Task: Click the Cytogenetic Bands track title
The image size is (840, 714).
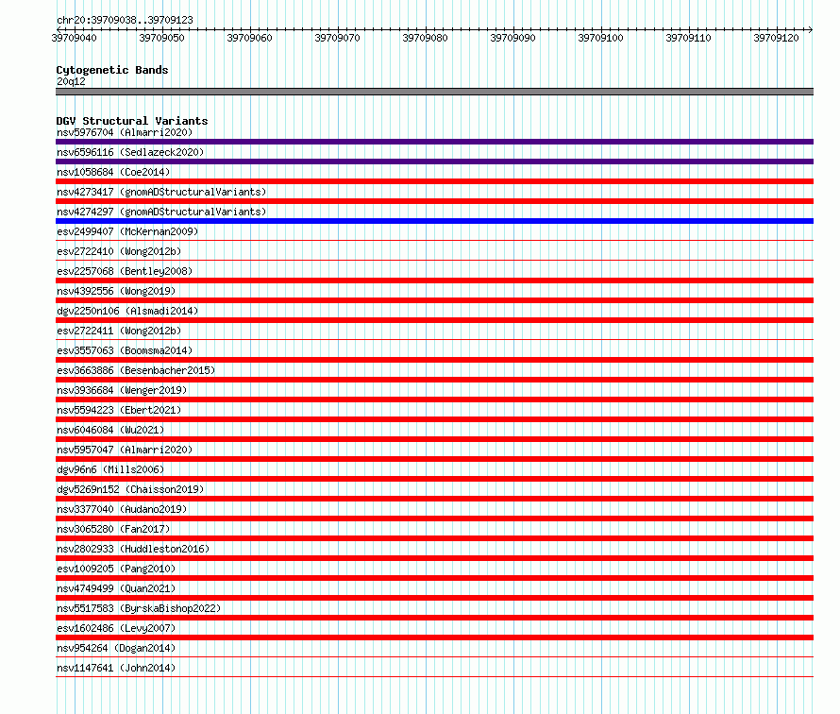Action: click(112, 70)
